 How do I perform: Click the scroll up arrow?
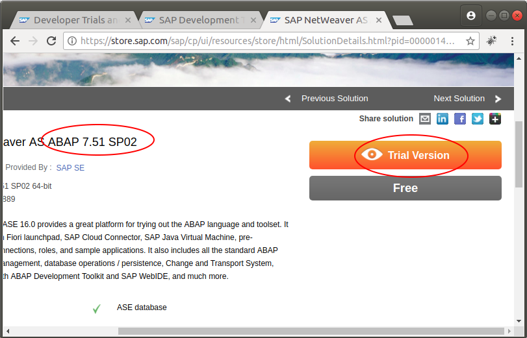coord(519,58)
